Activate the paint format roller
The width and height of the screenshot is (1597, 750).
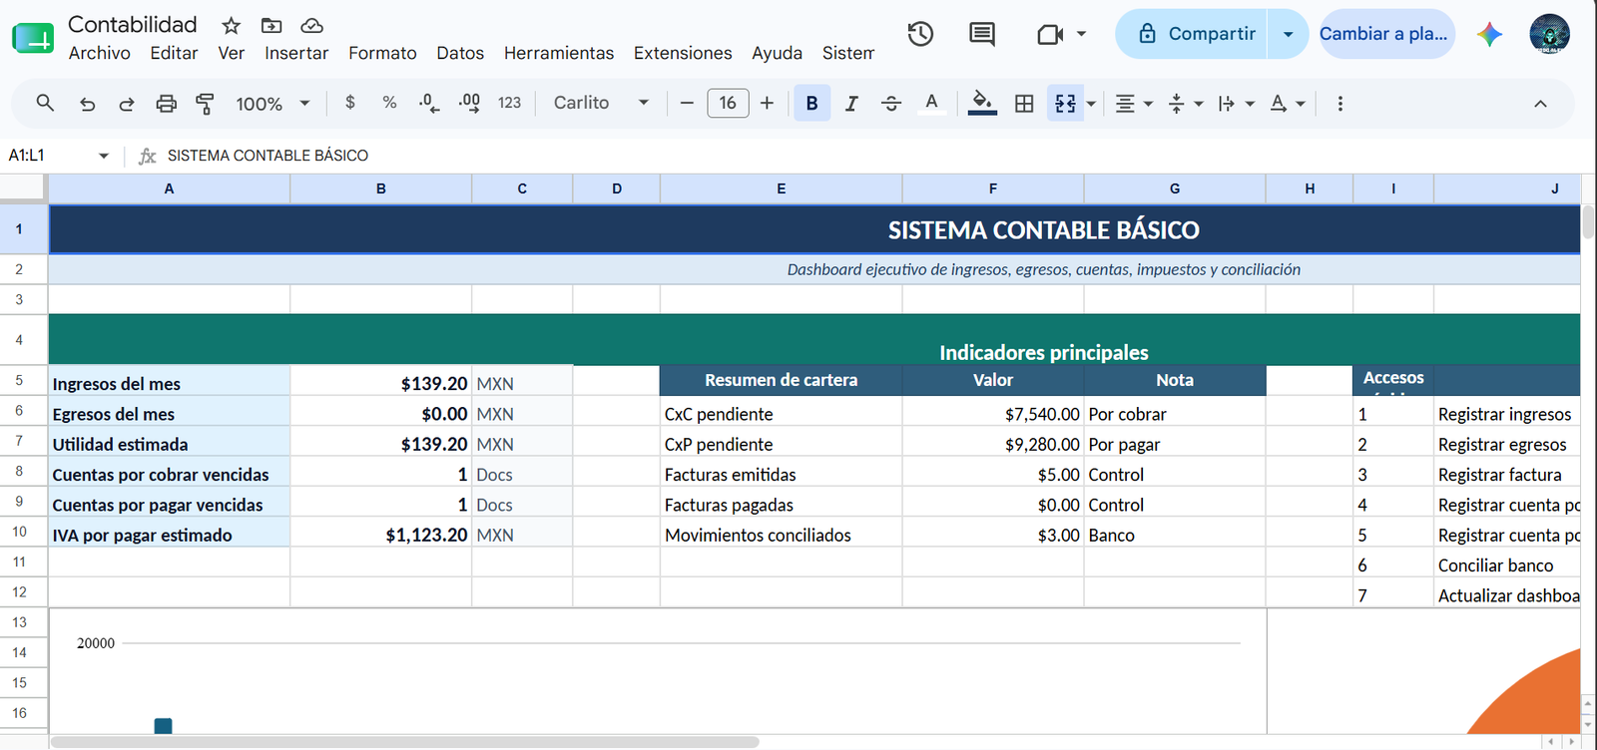(x=205, y=103)
